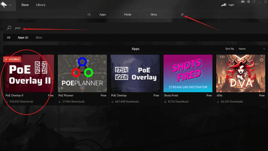This screenshot has height=151, width=268.
Task: Switch to the Library tab
Action: 41,5
